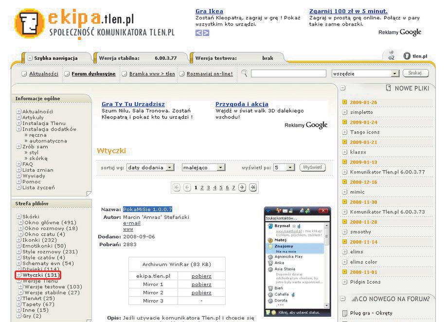Open the Gra Ikea ad link

click(x=209, y=11)
